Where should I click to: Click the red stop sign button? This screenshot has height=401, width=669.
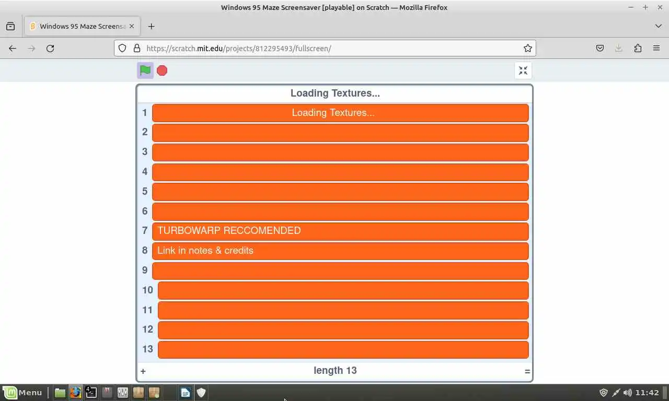point(162,70)
